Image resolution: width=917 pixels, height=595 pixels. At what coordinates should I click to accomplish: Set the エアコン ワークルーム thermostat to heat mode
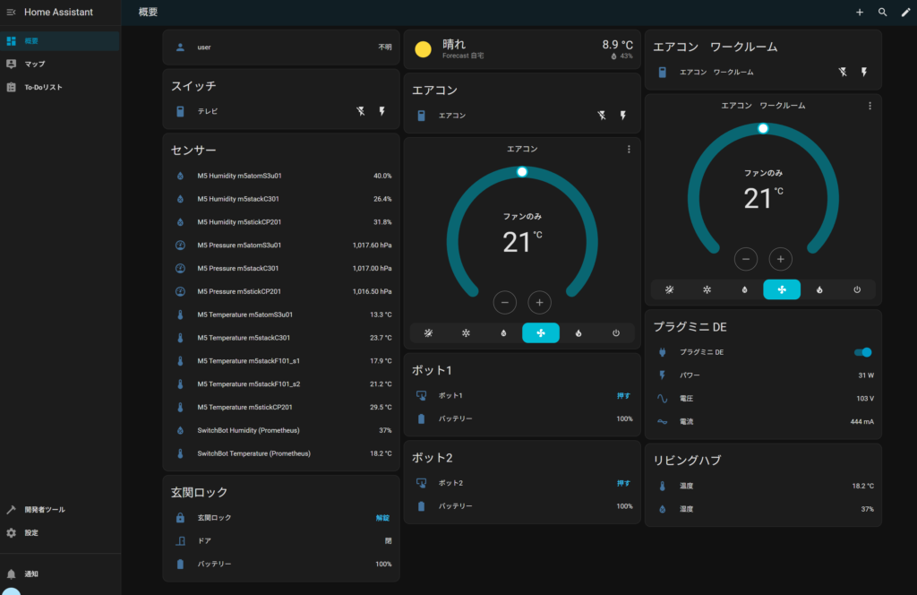(819, 289)
